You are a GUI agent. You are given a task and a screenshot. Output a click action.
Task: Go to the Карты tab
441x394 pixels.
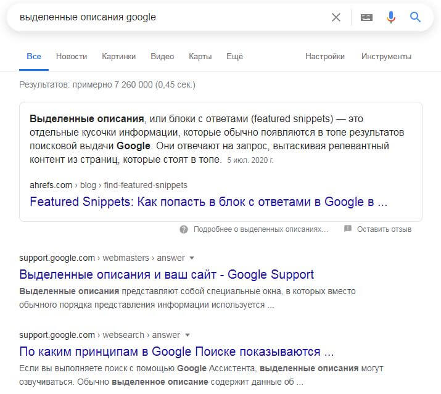[x=200, y=57]
